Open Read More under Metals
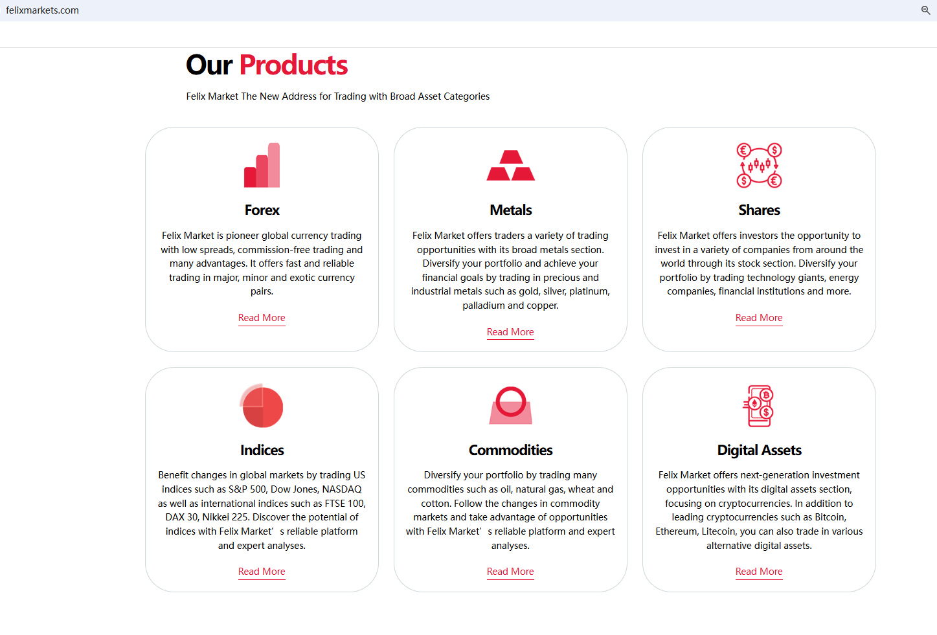This screenshot has height=635, width=937. [510, 332]
